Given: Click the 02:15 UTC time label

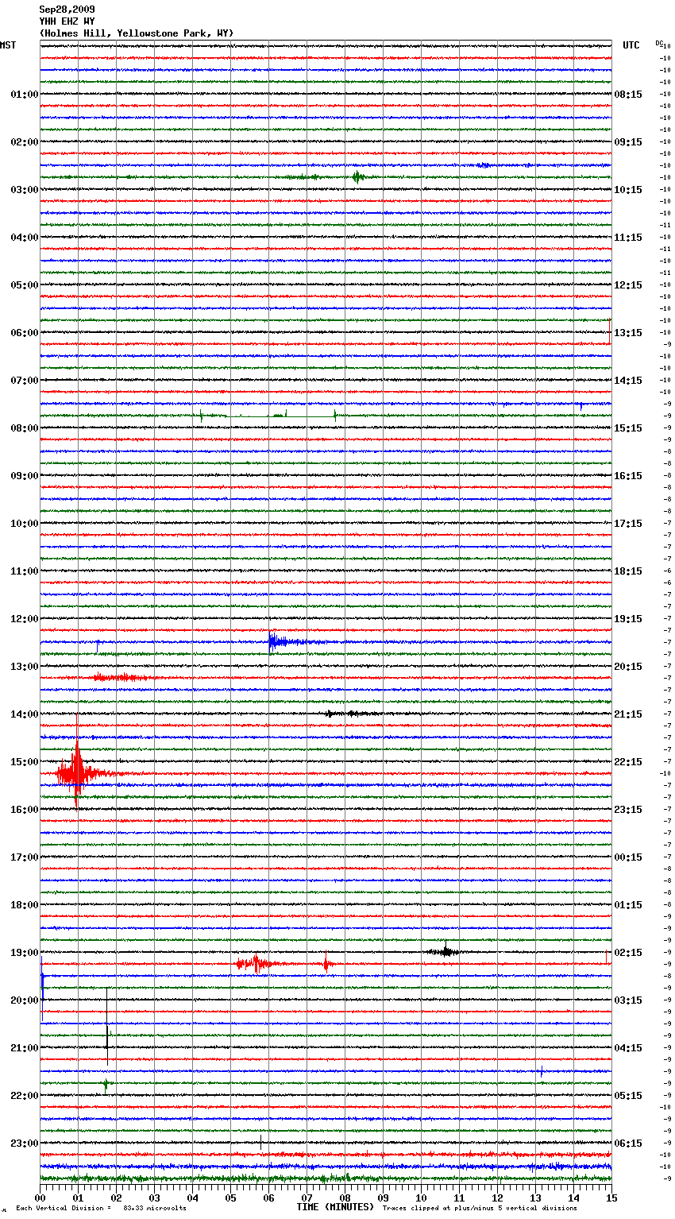Looking at the screenshot, I should pyautogui.click(x=628, y=953).
